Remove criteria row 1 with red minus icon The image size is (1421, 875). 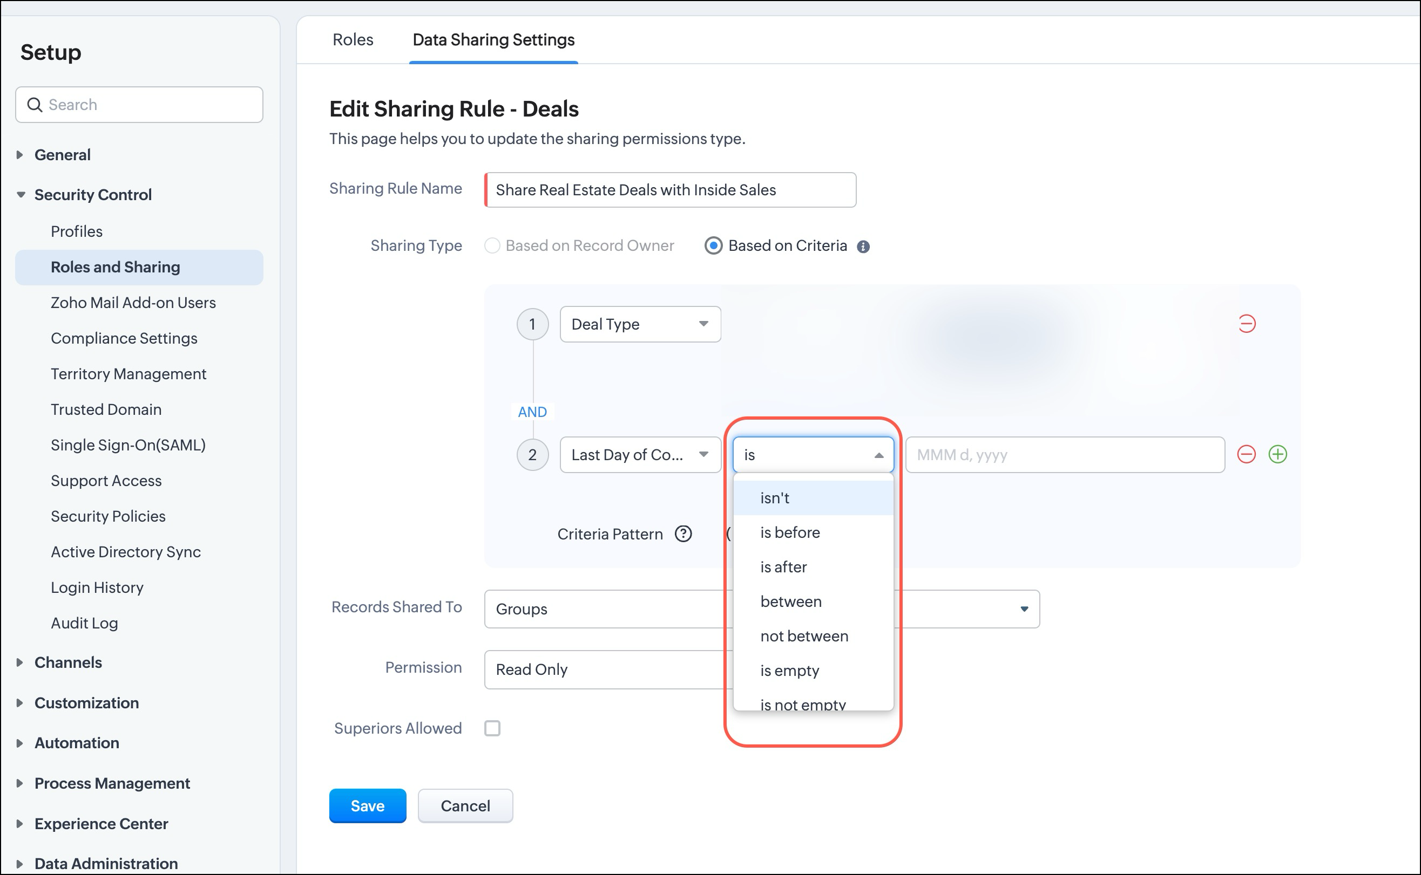[x=1247, y=324]
